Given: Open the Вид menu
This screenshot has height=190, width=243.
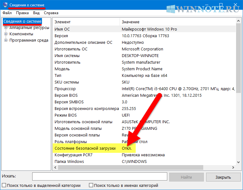Looking at the screenshot, I should (x=36, y=13).
